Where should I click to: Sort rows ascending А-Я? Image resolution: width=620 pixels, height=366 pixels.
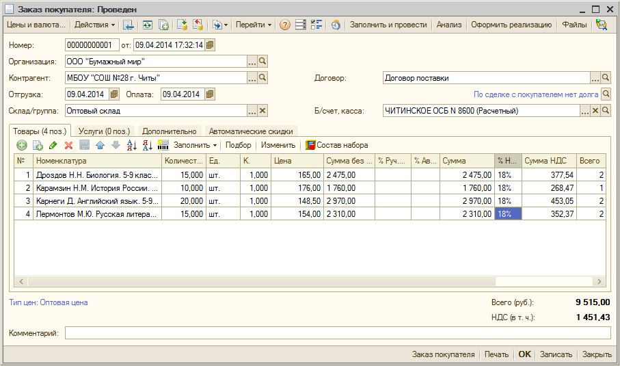(x=132, y=145)
